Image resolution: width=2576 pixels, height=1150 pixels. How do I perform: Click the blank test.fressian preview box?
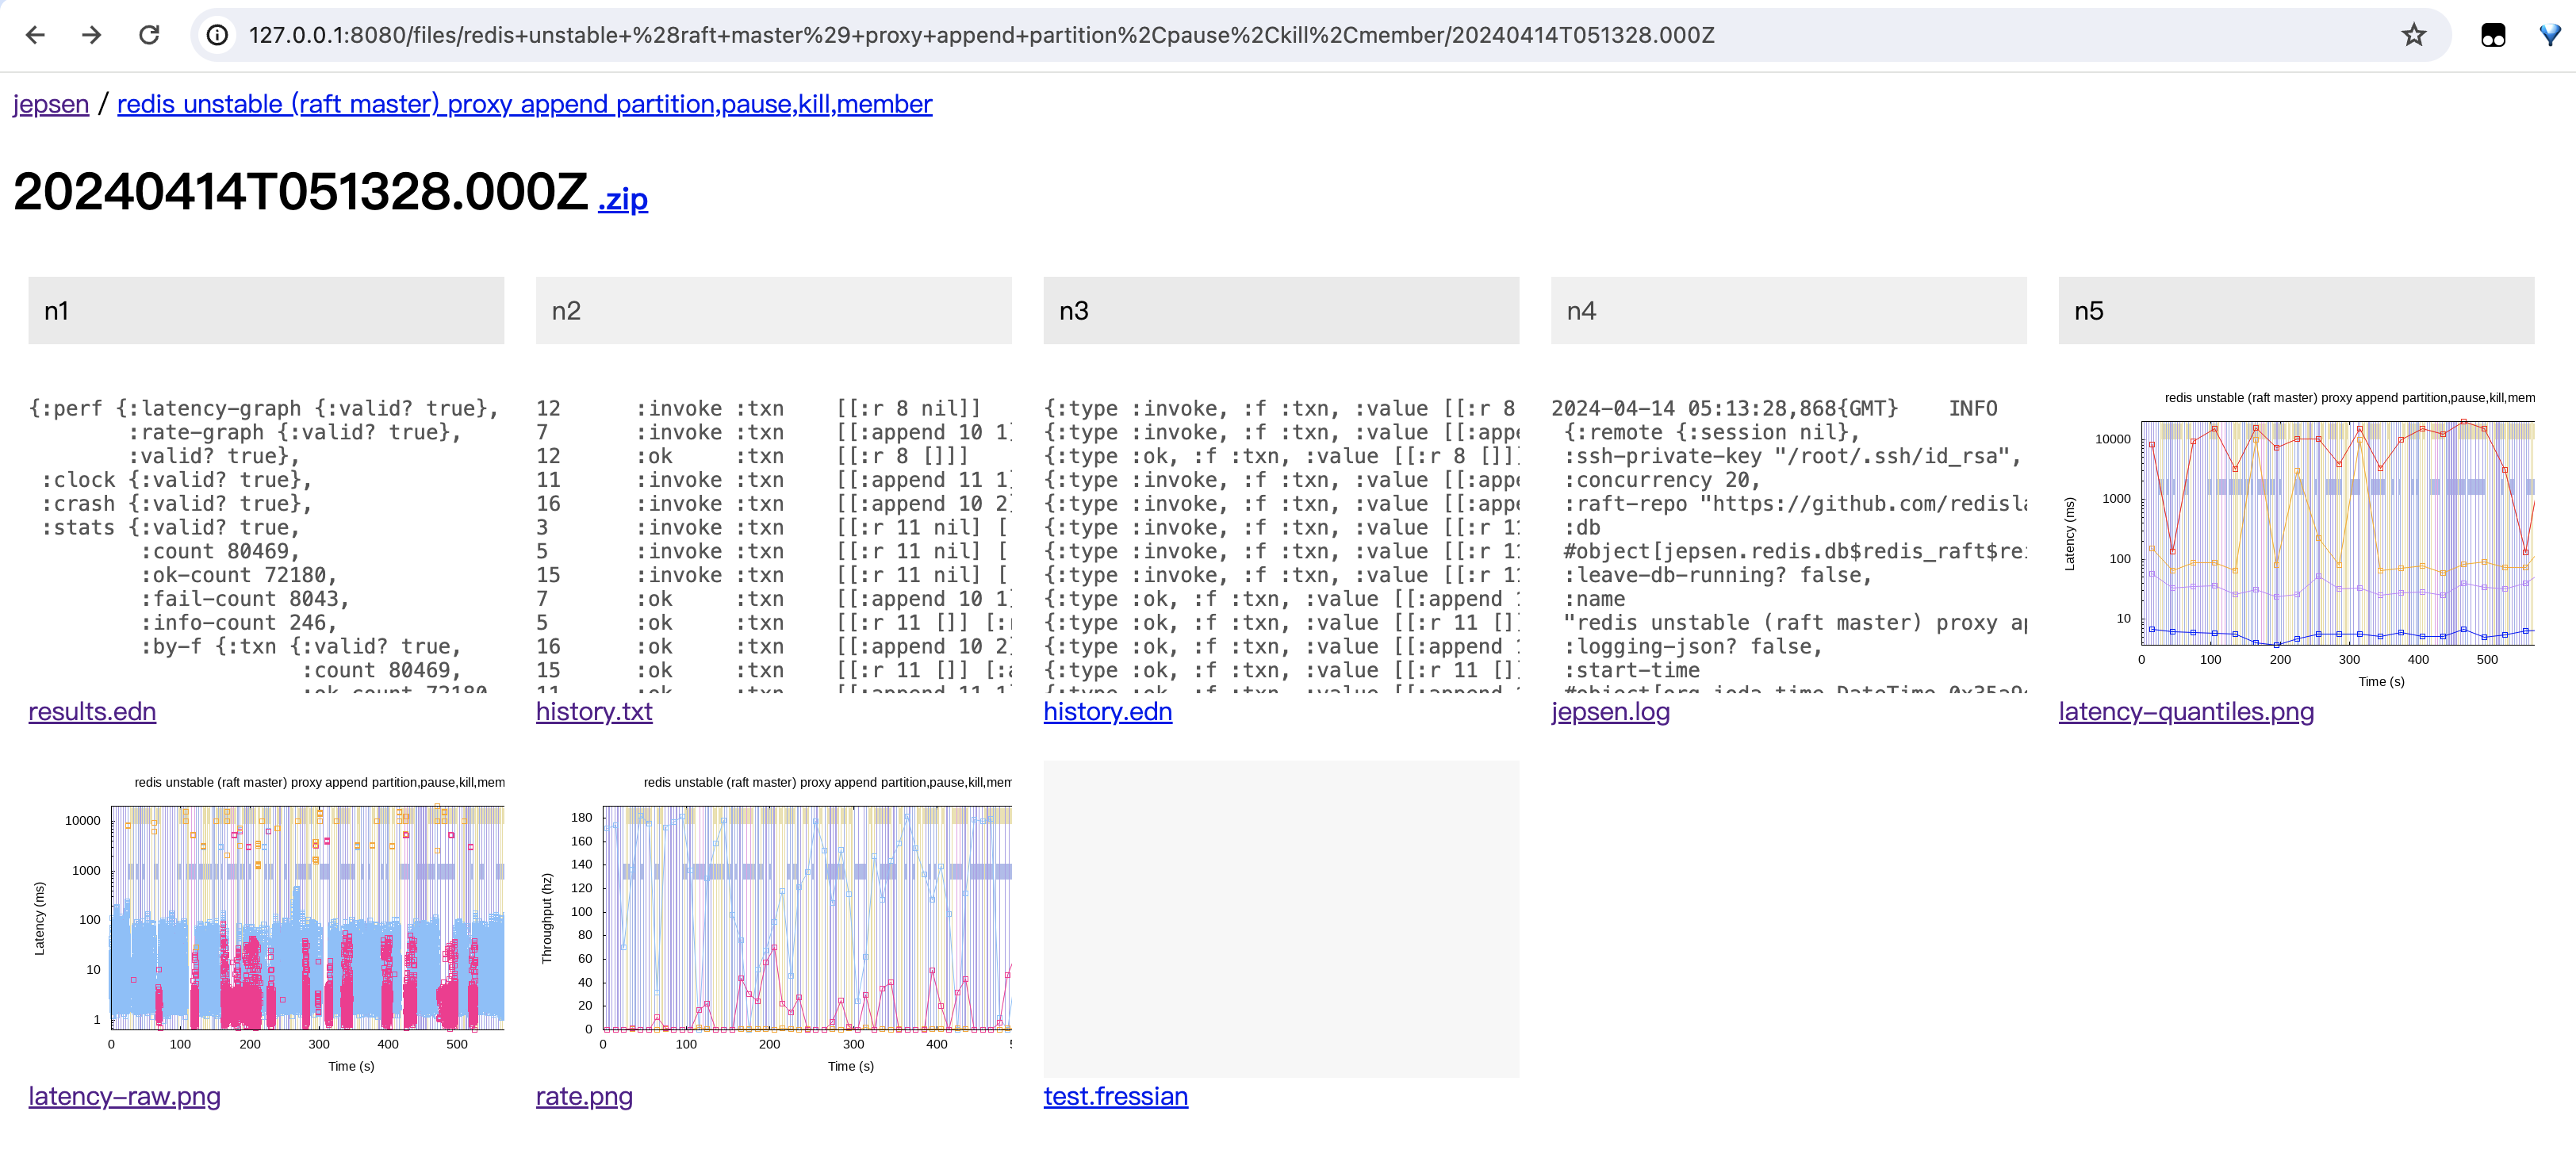tap(1281, 919)
